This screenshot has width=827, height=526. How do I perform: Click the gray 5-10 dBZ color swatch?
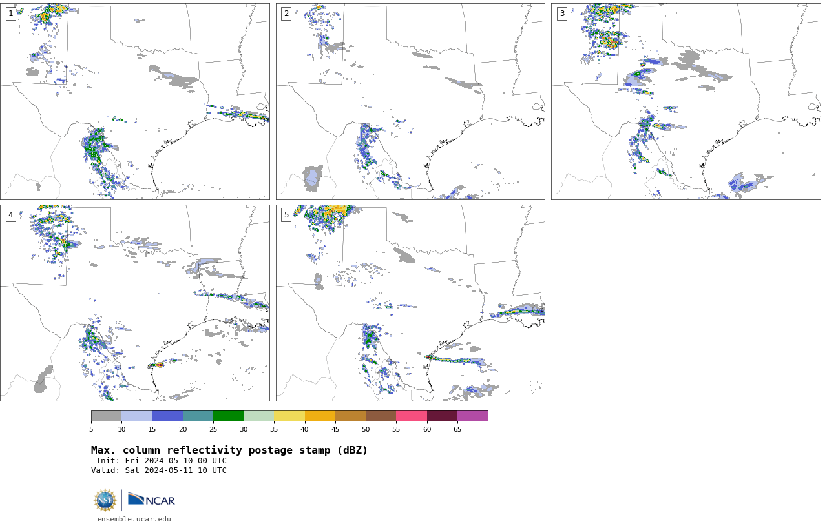point(106,416)
